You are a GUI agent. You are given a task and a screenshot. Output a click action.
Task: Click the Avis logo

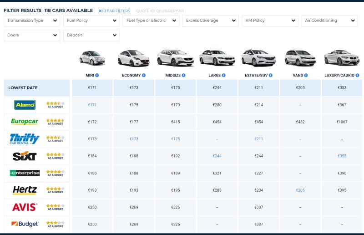tap(25, 207)
